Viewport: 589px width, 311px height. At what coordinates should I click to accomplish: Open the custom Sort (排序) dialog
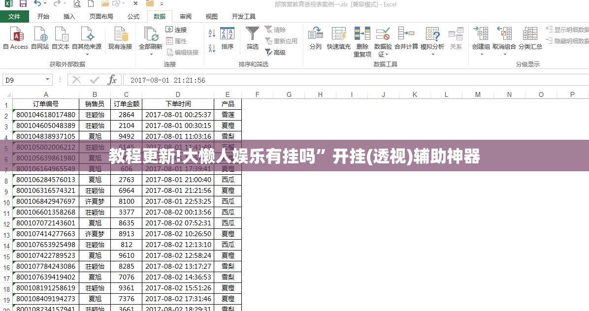tap(227, 38)
